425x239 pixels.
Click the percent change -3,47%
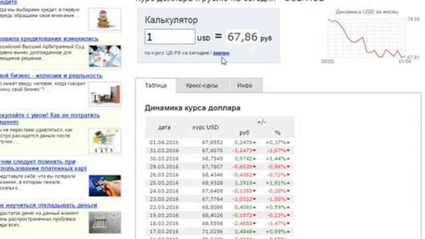pyautogui.click(x=279, y=224)
